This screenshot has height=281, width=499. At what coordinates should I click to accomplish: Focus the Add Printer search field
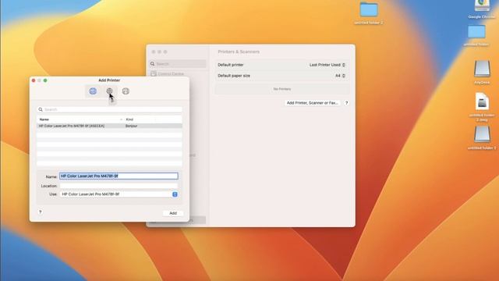[x=109, y=109]
